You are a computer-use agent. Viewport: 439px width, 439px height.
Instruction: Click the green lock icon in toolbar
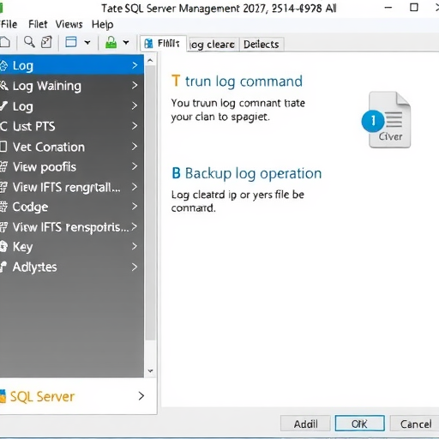coord(111,42)
